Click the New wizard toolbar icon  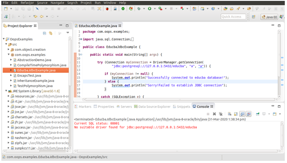(6, 9)
